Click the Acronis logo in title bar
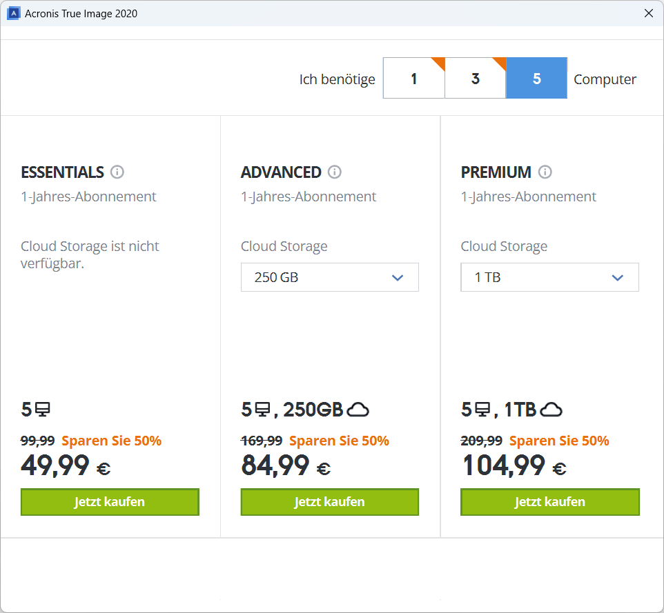This screenshot has height=613, width=664. pyautogui.click(x=13, y=13)
